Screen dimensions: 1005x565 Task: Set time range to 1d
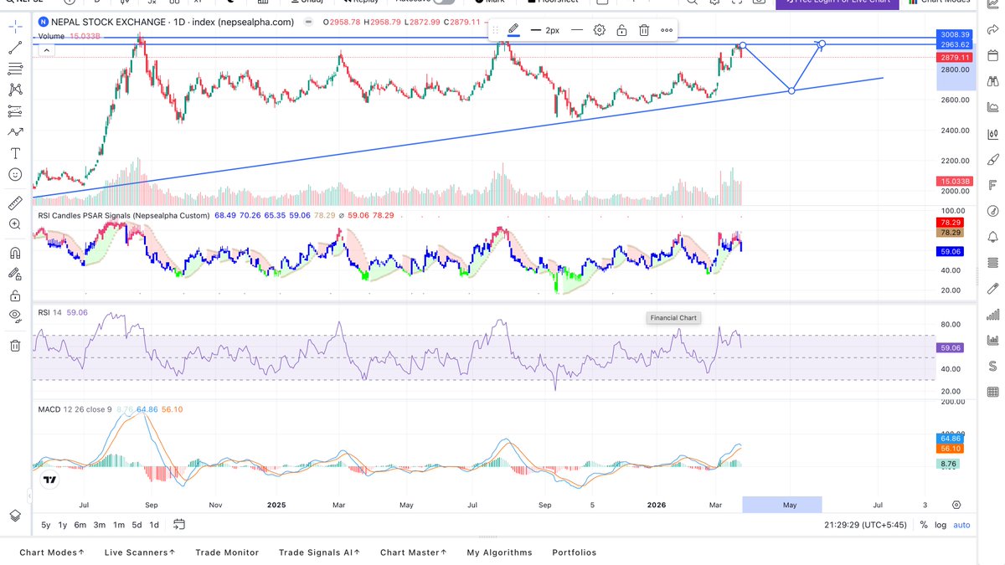coord(154,525)
